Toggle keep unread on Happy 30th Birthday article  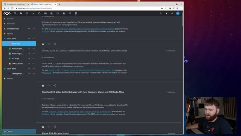pos(49,127)
